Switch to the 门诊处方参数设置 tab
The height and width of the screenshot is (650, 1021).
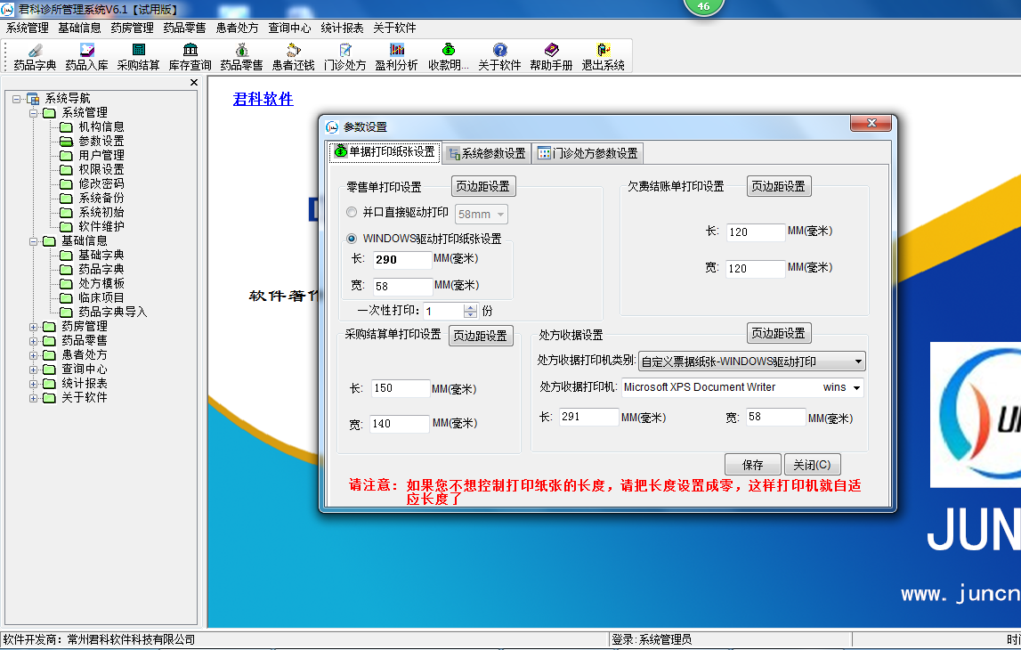point(588,154)
